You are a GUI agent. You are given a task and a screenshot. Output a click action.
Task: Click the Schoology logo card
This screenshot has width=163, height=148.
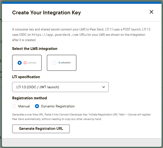pyautogui.click(x=62, y=63)
